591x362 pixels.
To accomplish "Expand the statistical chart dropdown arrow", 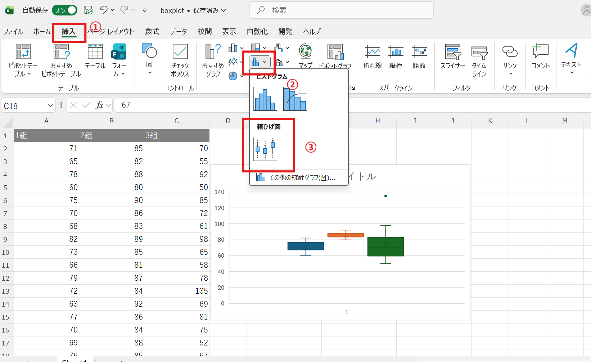I will [x=265, y=62].
